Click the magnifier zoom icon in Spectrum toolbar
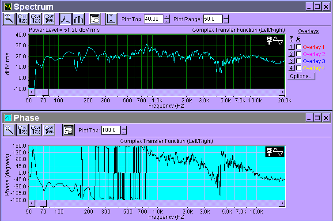The image size is (333, 221). [9, 19]
